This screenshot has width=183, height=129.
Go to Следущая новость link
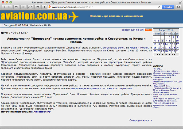pos(141,120)
